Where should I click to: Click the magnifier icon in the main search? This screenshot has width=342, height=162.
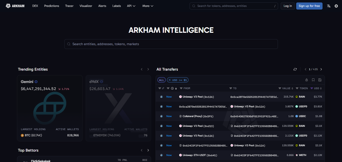coord(69,44)
